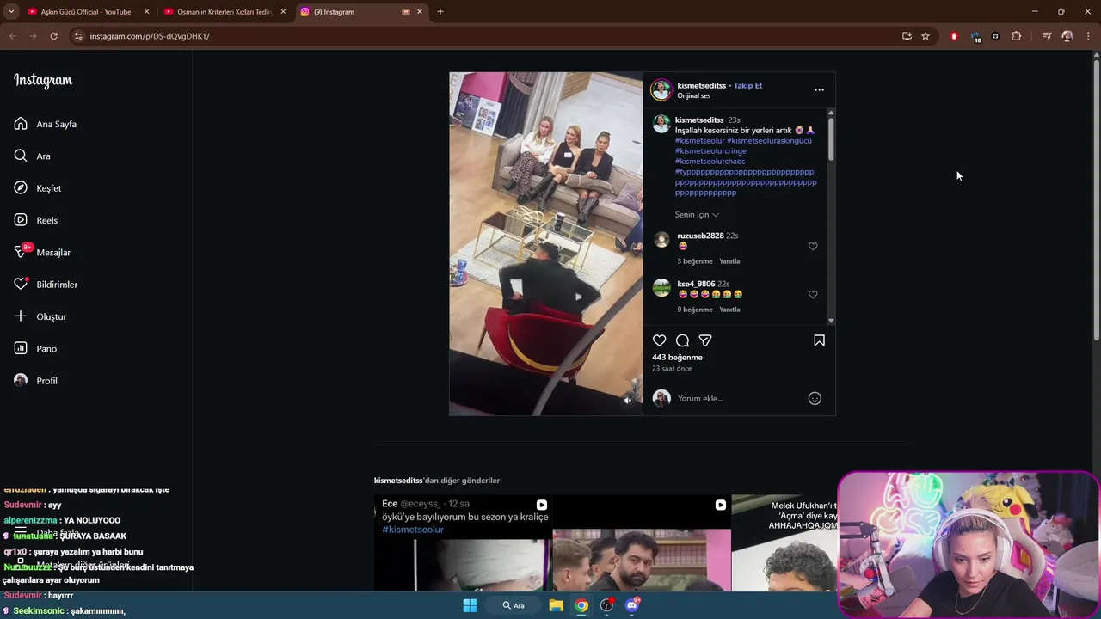The height and width of the screenshot is (619, 1101).
Task: Like kse4_9806's comment
Action: coord(813,295)
